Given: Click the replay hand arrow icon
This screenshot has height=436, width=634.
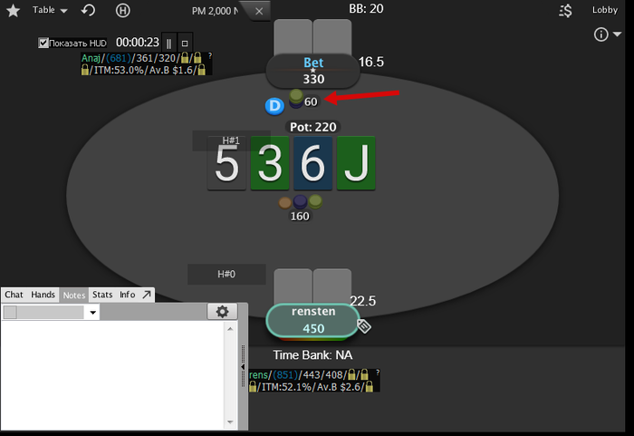Looking at the screenshot, I should [88, 10].
